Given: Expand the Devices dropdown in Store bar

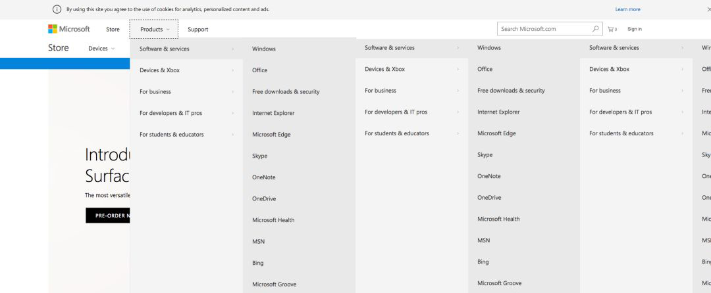Looking at the screenshot, I should click(x=101, y=49).
